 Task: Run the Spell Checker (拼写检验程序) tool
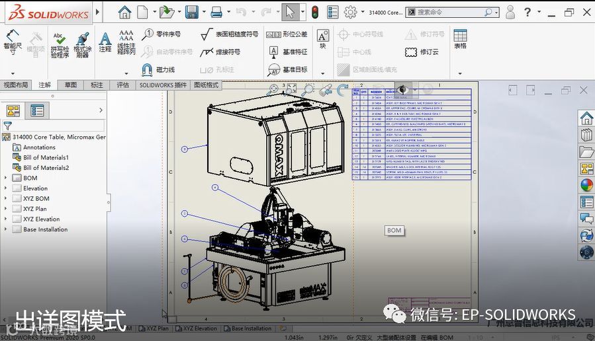pyautogui.click(x=60, y=45)
